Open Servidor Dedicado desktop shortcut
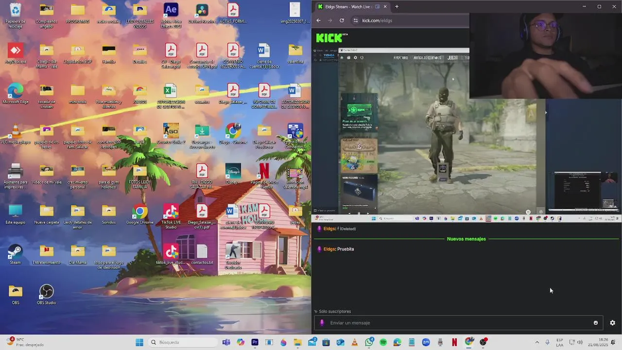The width and height of the screenshot is (622, 350). (x=233, y=257)
